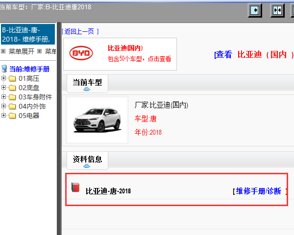Click the 05电器 folder icon

tap(12, 116)
